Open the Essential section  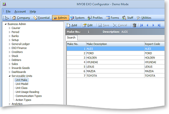coord(41,18)
